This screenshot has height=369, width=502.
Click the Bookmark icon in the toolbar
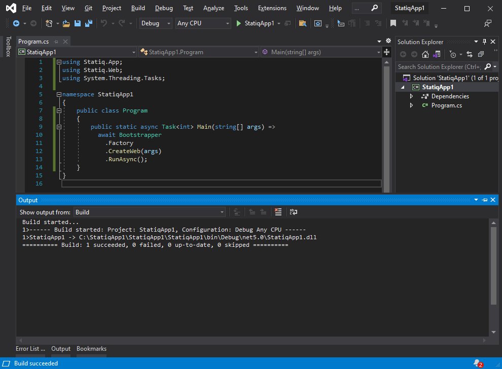tap(393, 23)
